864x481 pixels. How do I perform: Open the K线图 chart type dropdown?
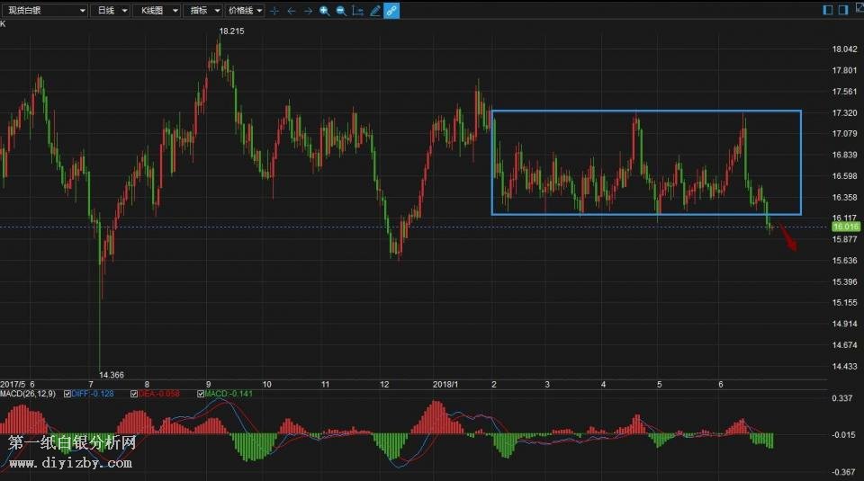157,11
